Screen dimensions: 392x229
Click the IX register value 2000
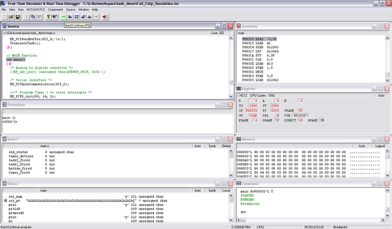(253, 105)
